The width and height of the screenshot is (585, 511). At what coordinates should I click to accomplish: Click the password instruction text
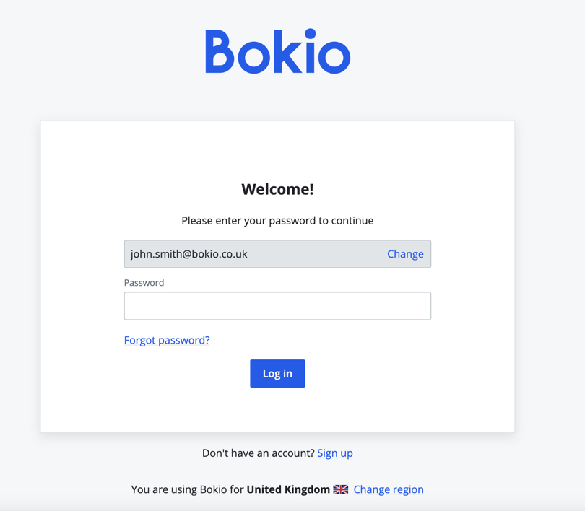pos(277,220)
